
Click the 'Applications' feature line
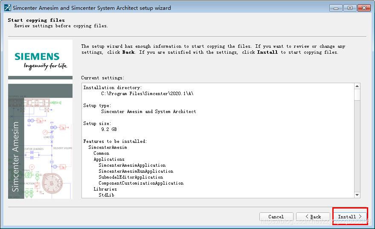109,159
